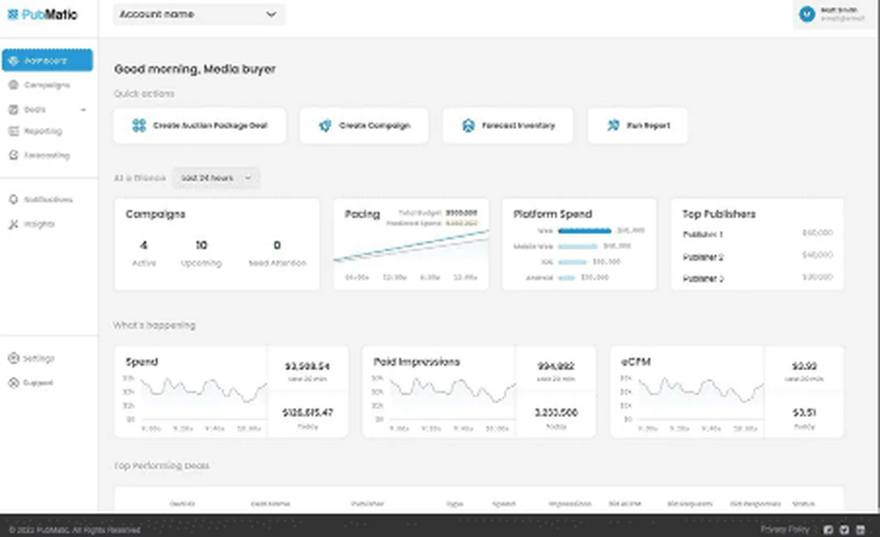The image size is (880, 537).
Task: Open the Last 24 hours dropdown
Action: [x=216, y=178]
